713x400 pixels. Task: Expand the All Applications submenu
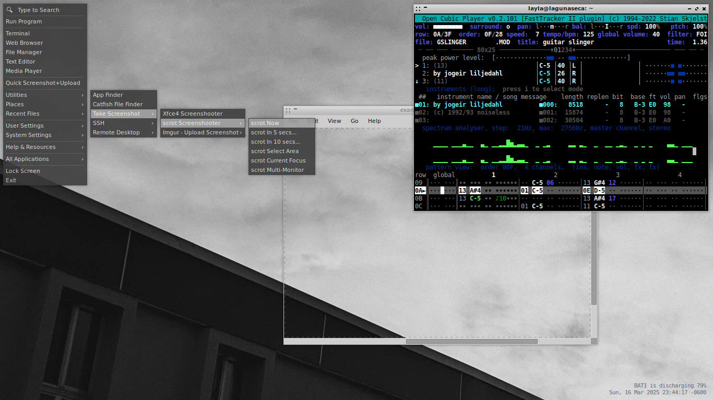tap(45, 159)
